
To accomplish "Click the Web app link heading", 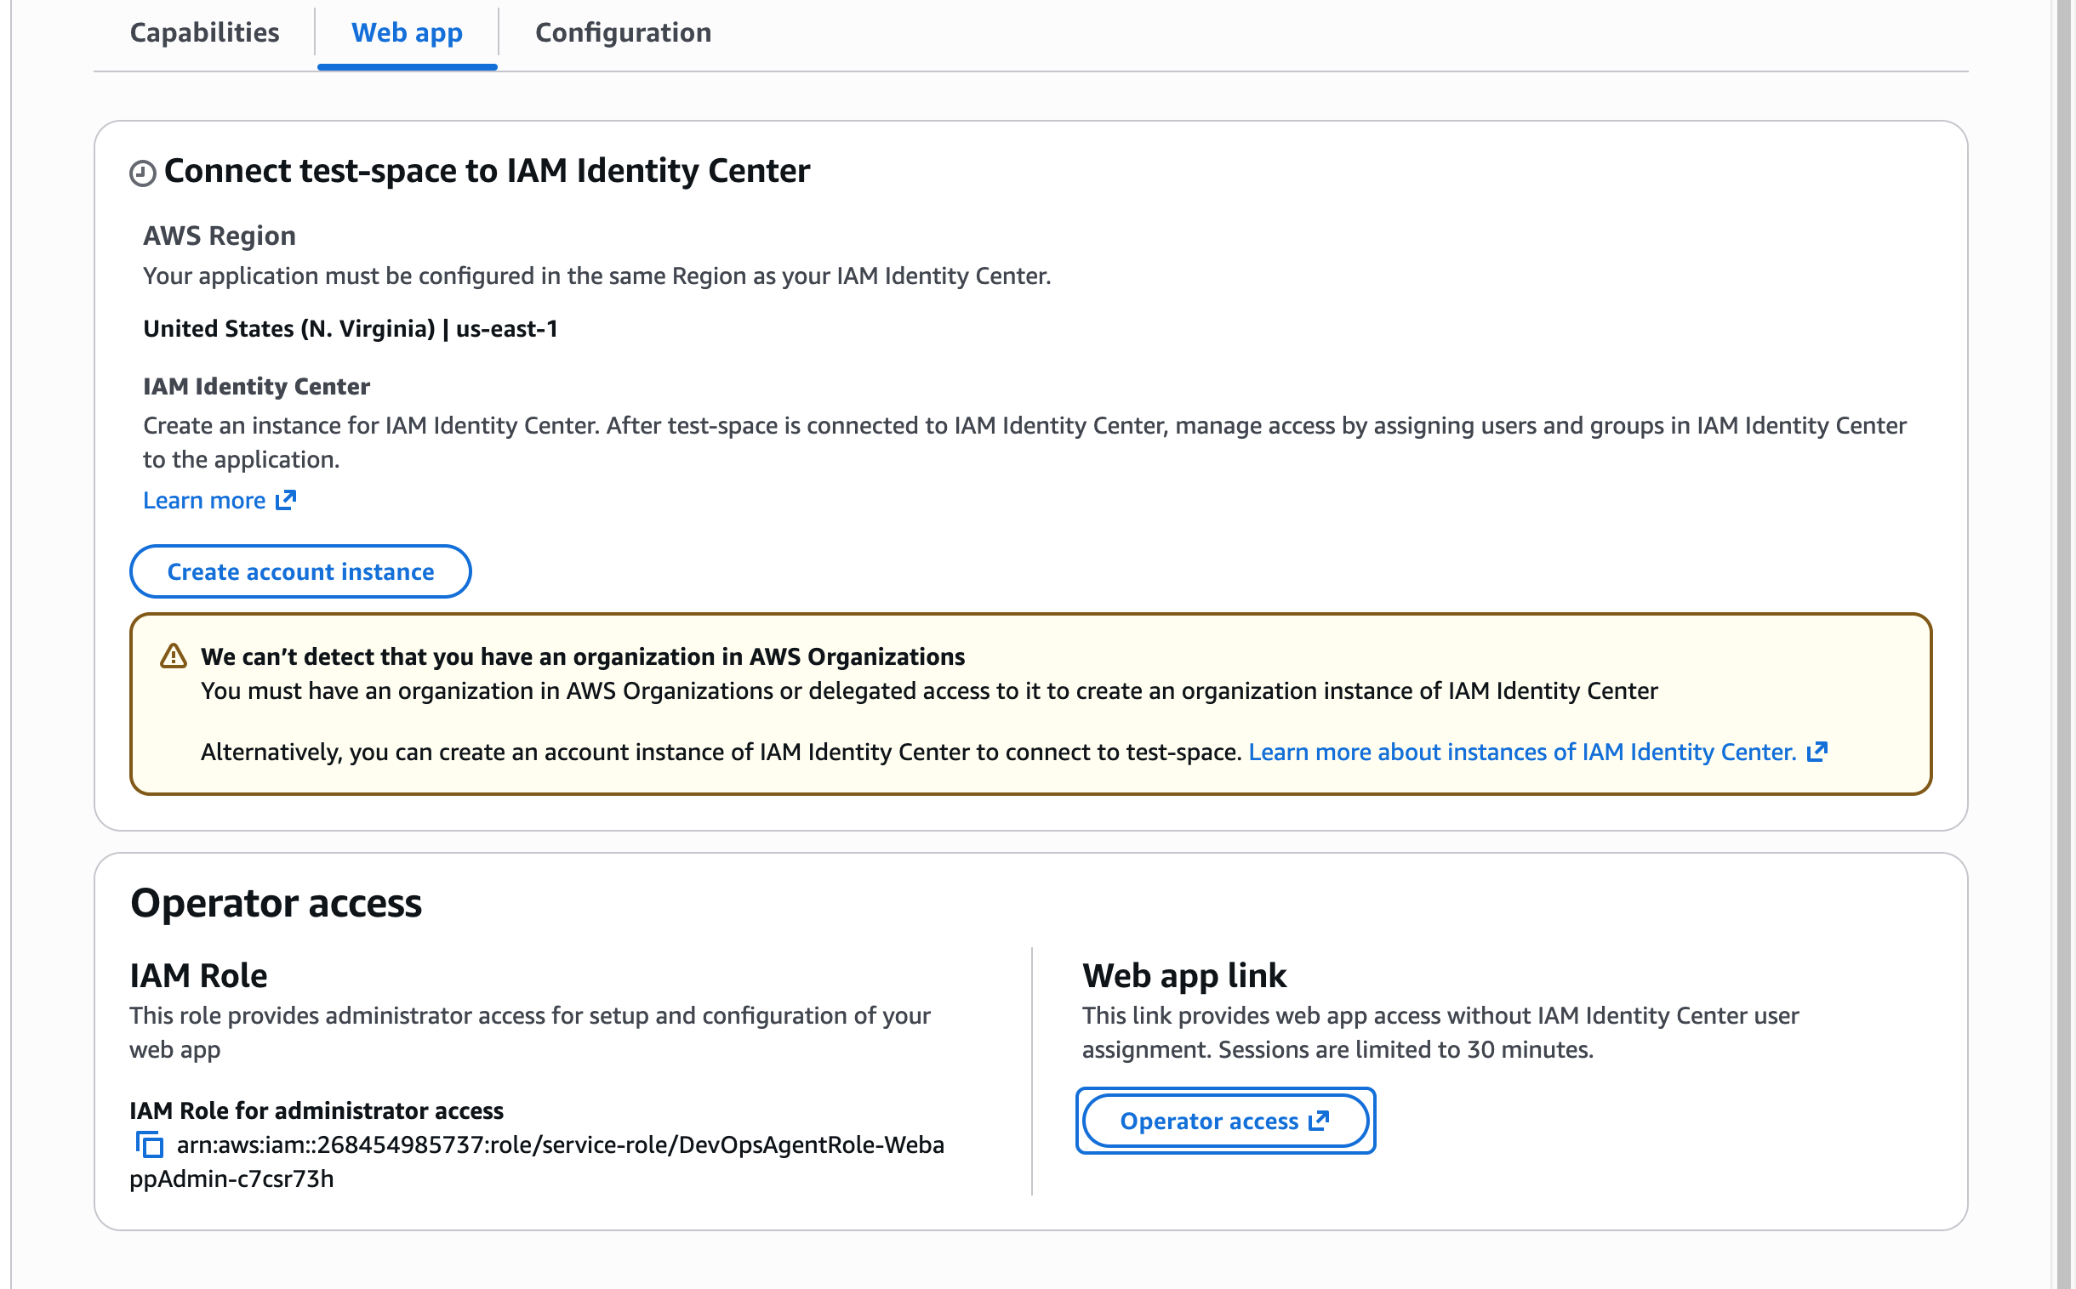I will (x=1183, y=975).
